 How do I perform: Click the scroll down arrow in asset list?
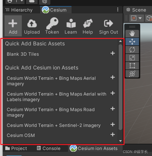pyautogui.click(x=120, y=141)
